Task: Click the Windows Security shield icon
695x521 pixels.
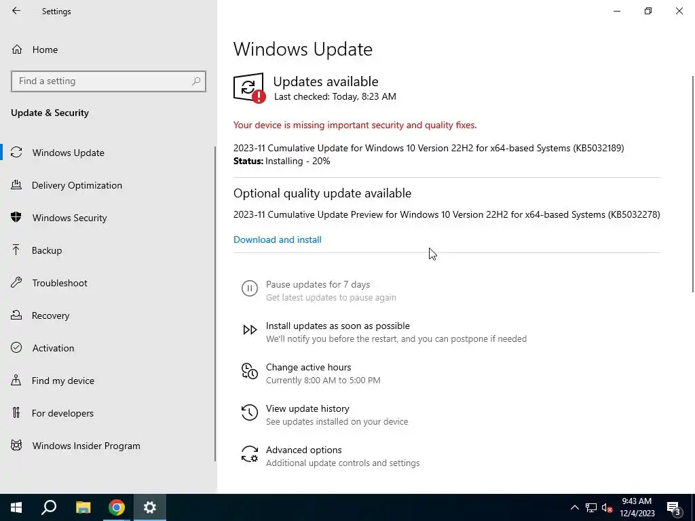Action: [16, 218]
